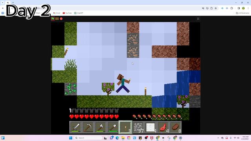Open a new browser tab
251x141 pixels.
[x=13, y=3]
